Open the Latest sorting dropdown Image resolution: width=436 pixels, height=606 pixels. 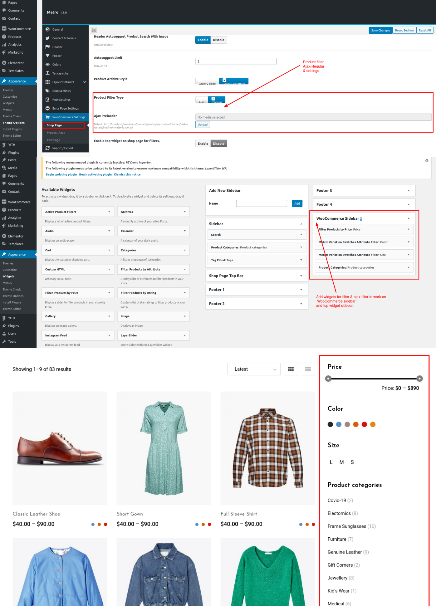pos(254,369)
